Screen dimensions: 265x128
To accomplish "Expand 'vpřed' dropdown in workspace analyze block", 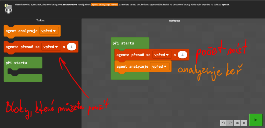I will pyautogui.click(x=160, y=66).
